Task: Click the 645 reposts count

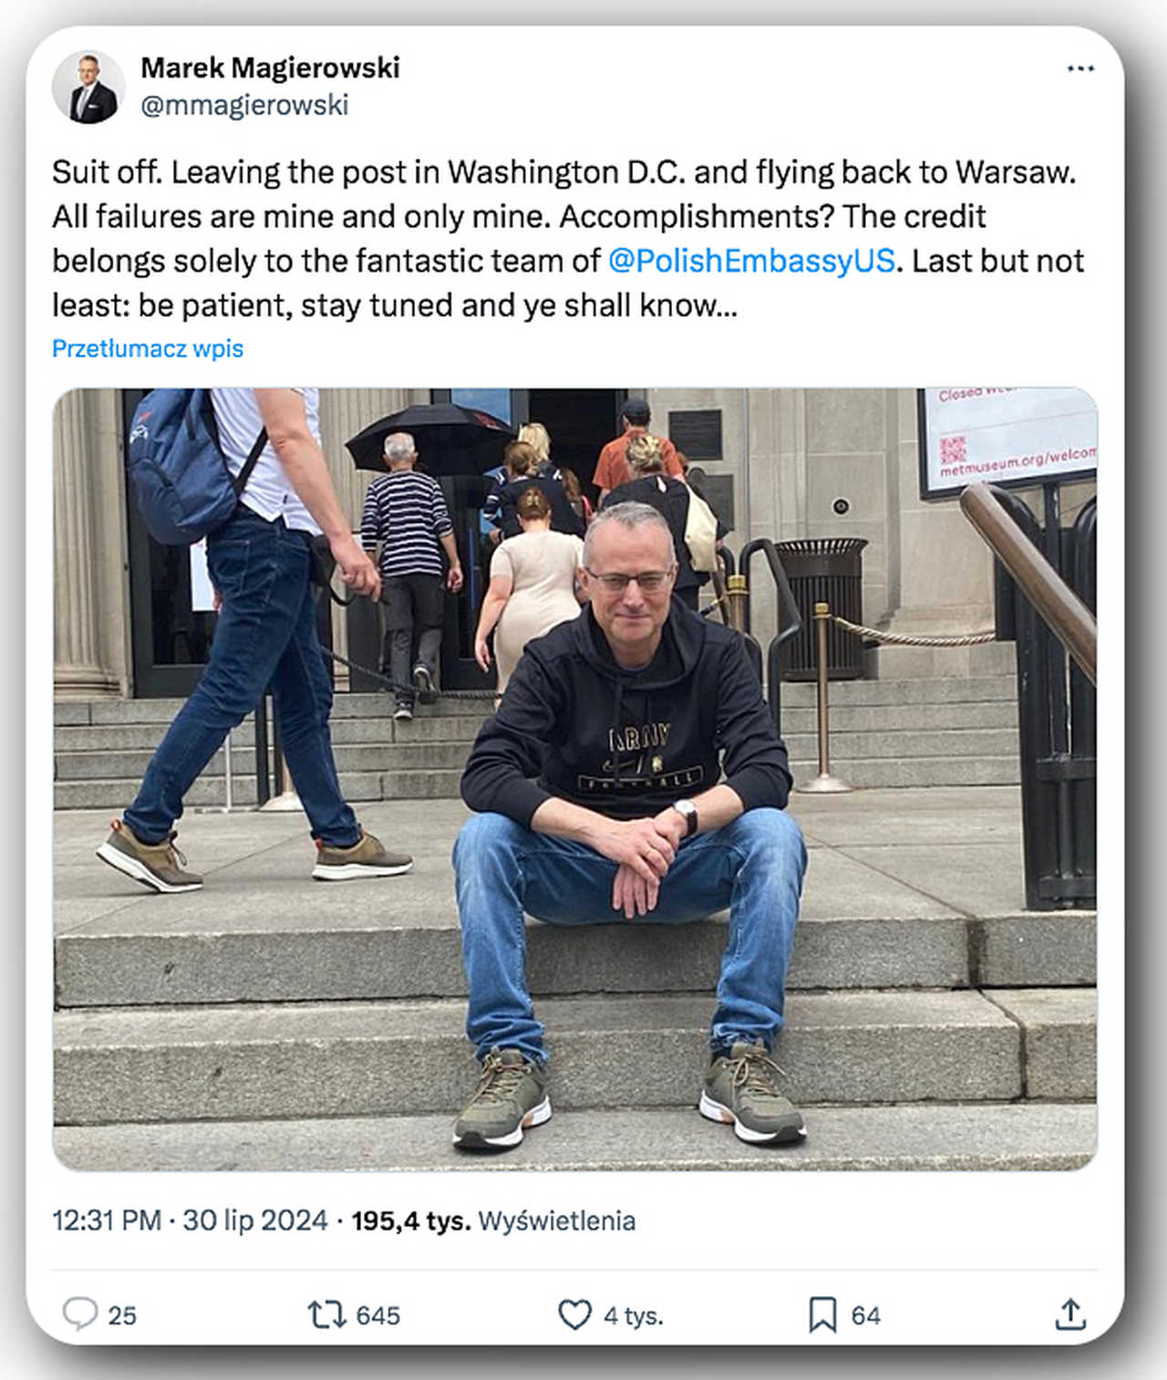Action: click(x=377, y=1315)
